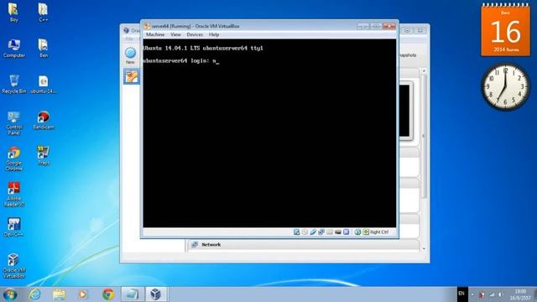Select the Google Chrome desktop shortcut
The image size is (537, 302).
(13, 159)
